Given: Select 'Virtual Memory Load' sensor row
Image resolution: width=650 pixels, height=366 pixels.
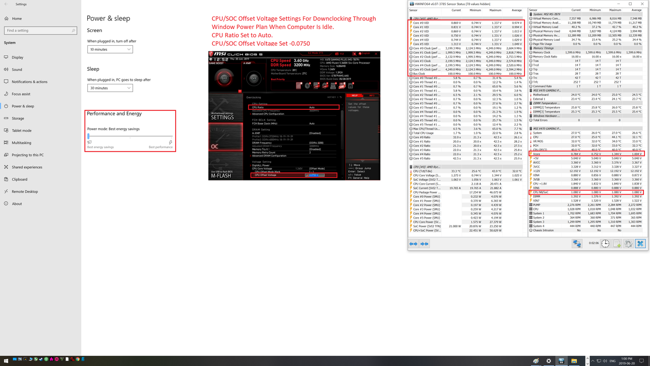Looking at the screenshot, I should (x=586, y=27).
